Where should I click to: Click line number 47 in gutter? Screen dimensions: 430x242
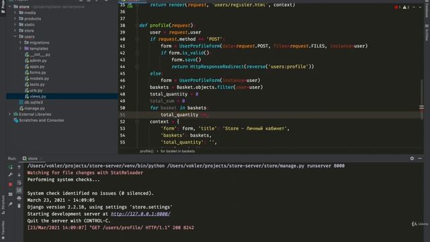122,87
